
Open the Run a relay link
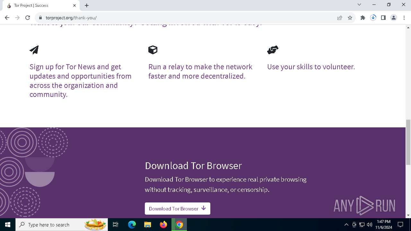[200, 71]
